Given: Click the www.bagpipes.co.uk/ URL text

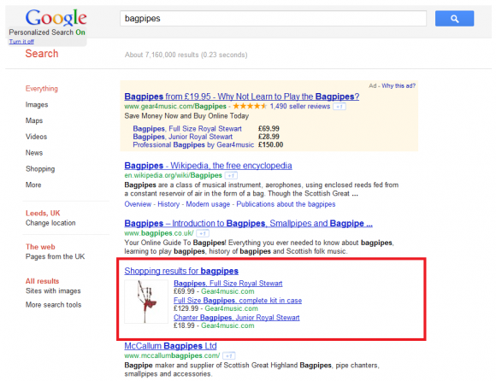Looking at the screenshot, I should [159, 233].
